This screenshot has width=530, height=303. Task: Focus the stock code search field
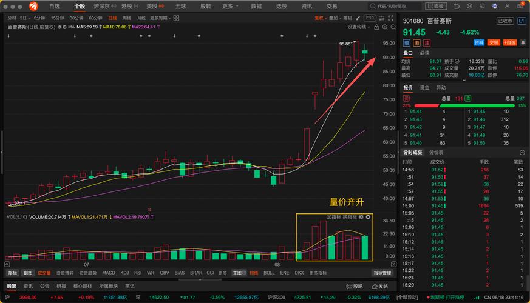tap(395, 6)
